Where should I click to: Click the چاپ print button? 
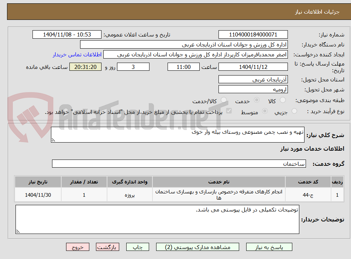(137, 247)
